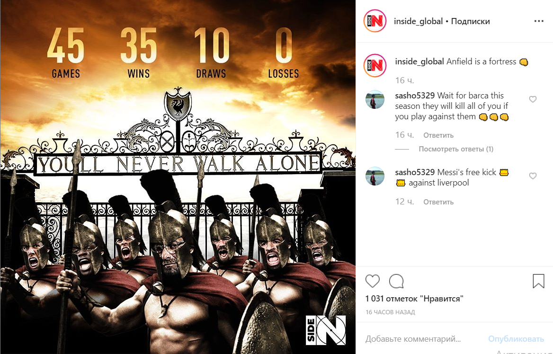Click the Anfield Spartans post image
The height and width of the screenshot is (354, 553).
tap(178, 177)
